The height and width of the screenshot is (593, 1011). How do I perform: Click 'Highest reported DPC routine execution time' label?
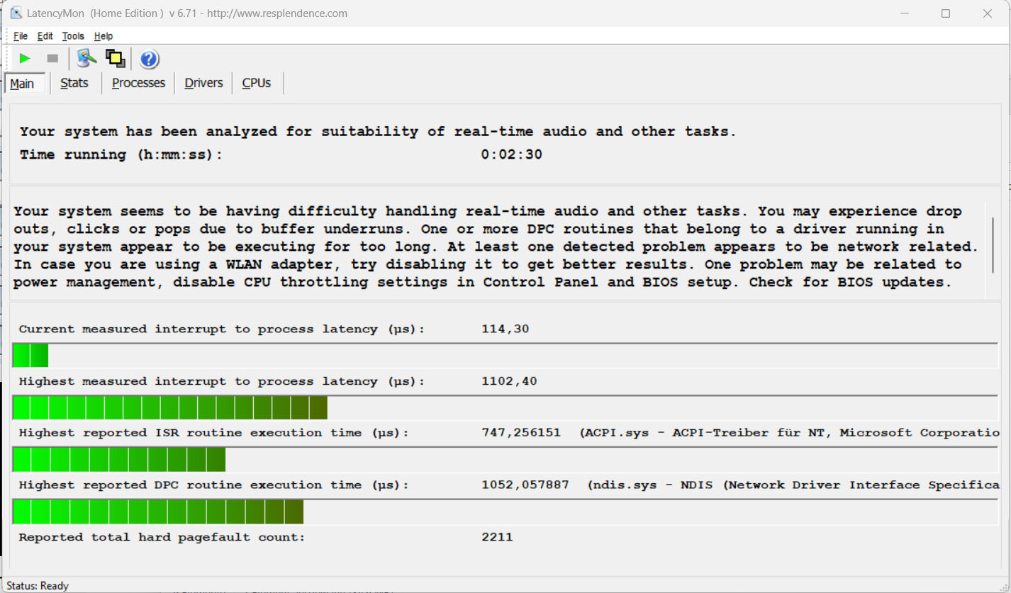(213, 485)
